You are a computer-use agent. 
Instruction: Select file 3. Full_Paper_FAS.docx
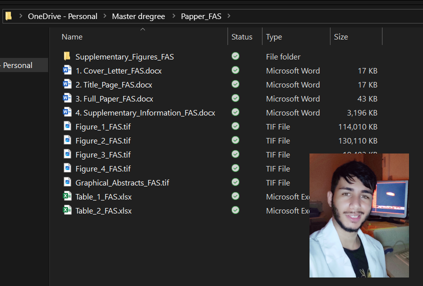[114, 99]
